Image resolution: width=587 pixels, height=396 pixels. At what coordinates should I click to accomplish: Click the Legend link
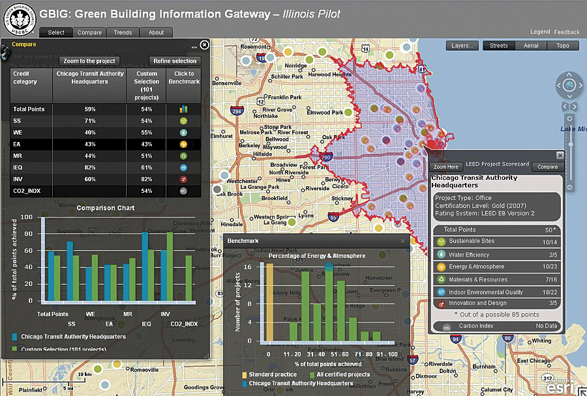pyautogui.click(x=540, y=32)
